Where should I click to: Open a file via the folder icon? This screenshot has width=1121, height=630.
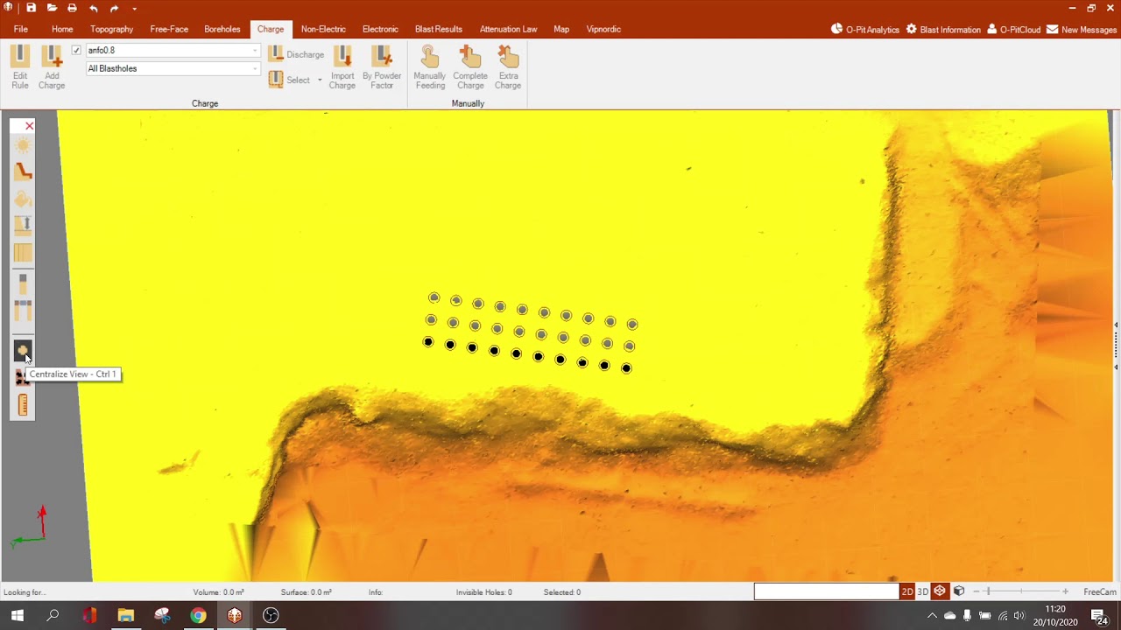(52, 8)
